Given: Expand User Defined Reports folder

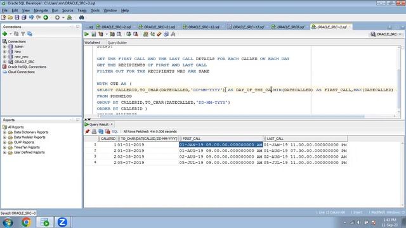Looking at the screenshot, I should [x=4, y=153].
